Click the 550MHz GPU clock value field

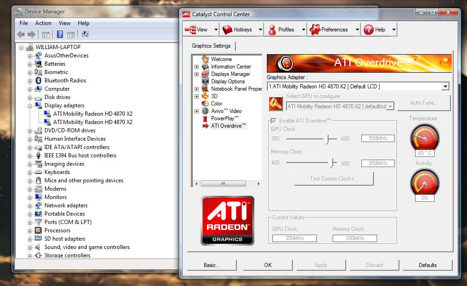(x=378, y=138)
